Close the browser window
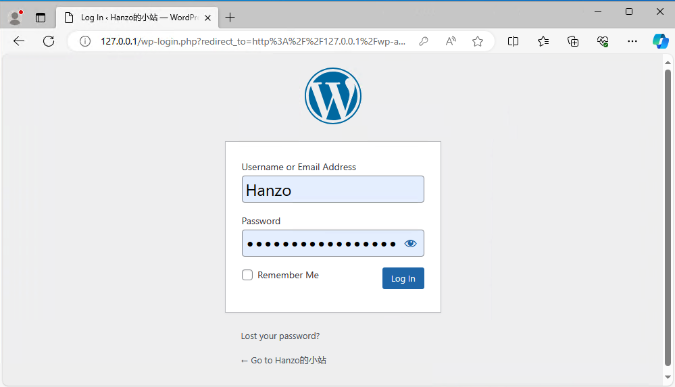 [660, 11]
